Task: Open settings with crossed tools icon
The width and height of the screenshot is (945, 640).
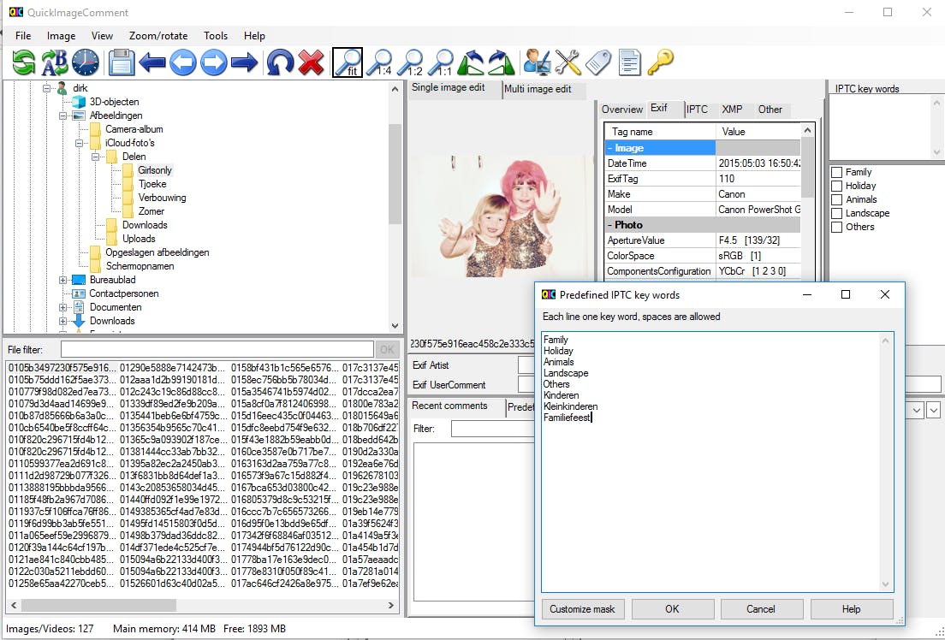Action: [568, 62]
